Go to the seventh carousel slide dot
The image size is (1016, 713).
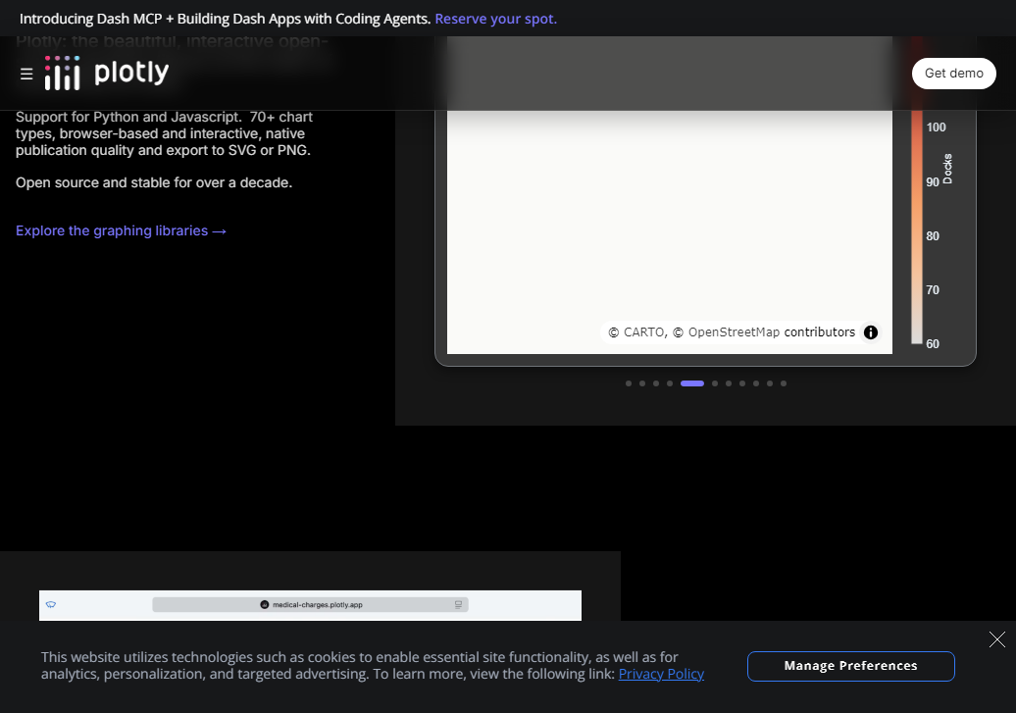[x=729, y=383]
